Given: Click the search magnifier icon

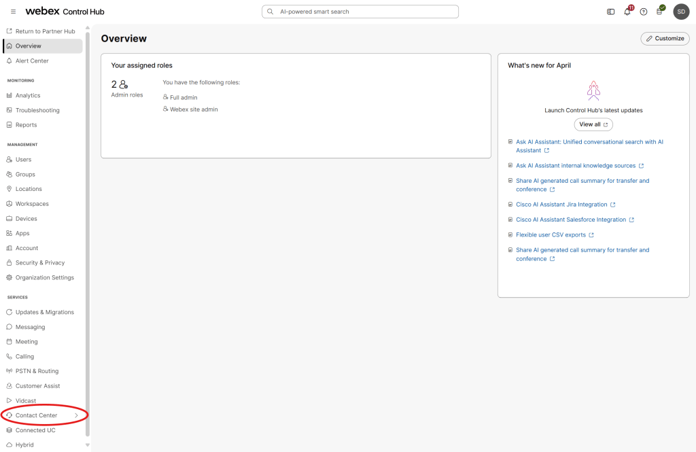Looking at the screenshot, I should click(x=271, y=12).
